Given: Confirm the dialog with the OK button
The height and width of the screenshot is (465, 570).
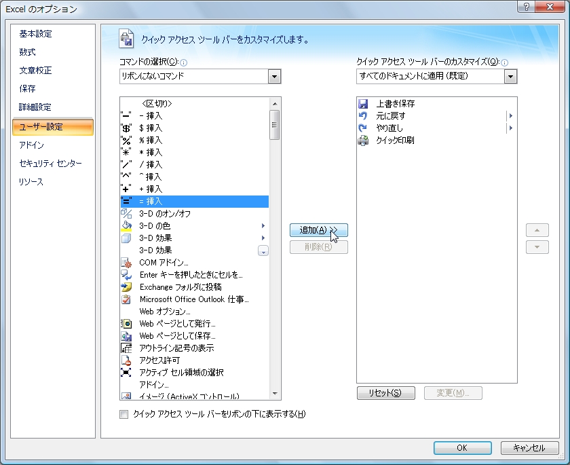Looking at the screenshot, I should (462, 448).
